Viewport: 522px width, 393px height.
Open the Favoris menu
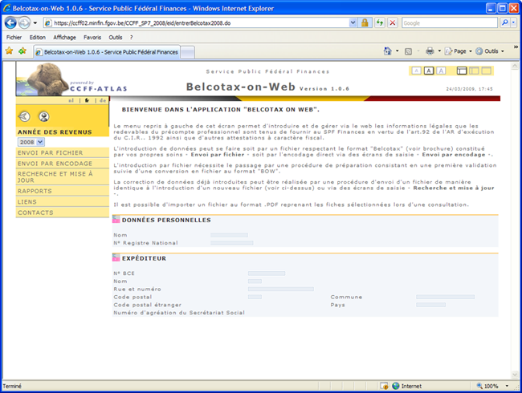click(x=92, y=37)
